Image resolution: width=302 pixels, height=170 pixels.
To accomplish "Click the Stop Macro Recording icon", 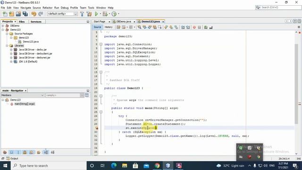I will pyautogui.click(x=199, y=27).
